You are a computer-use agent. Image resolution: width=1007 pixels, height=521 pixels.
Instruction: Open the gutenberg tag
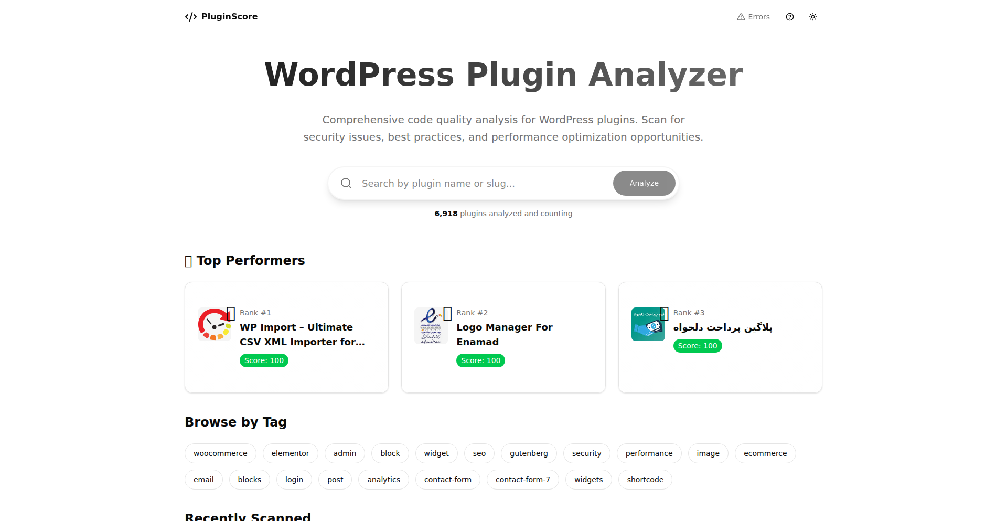(x=529, y=453)
